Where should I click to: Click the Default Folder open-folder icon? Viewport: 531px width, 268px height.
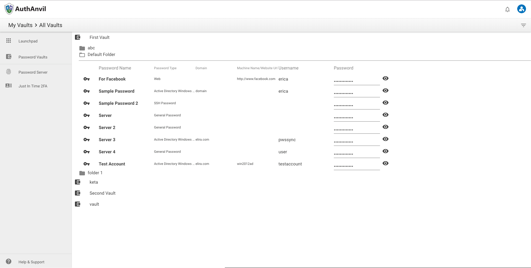pos(82,55)
